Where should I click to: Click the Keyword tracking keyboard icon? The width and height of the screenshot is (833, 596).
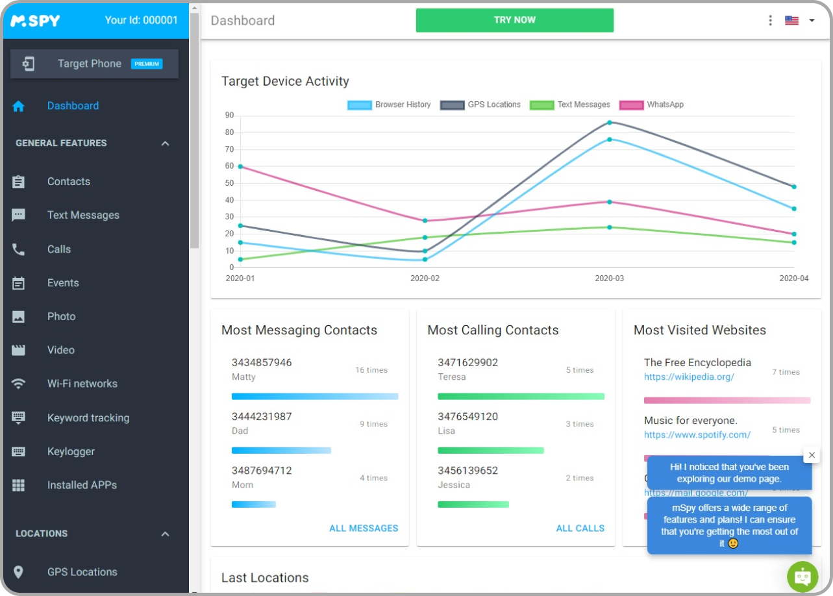(x=18, y=417)
